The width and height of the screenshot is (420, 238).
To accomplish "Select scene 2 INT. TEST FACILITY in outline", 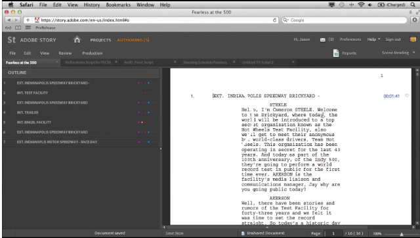I will tap(81, 93).
